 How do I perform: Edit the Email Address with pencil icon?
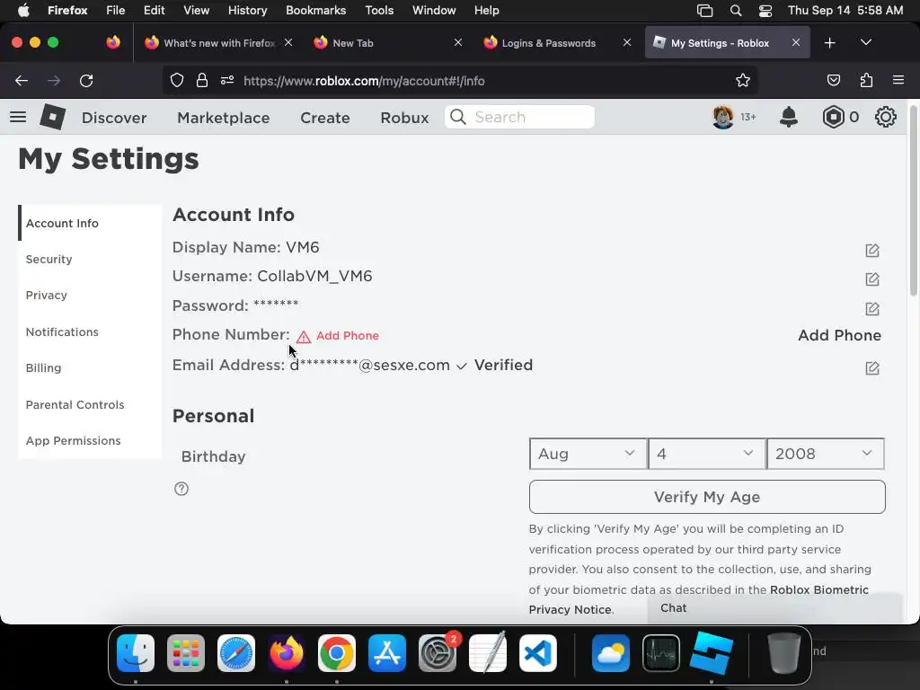[x=872, y=367]
